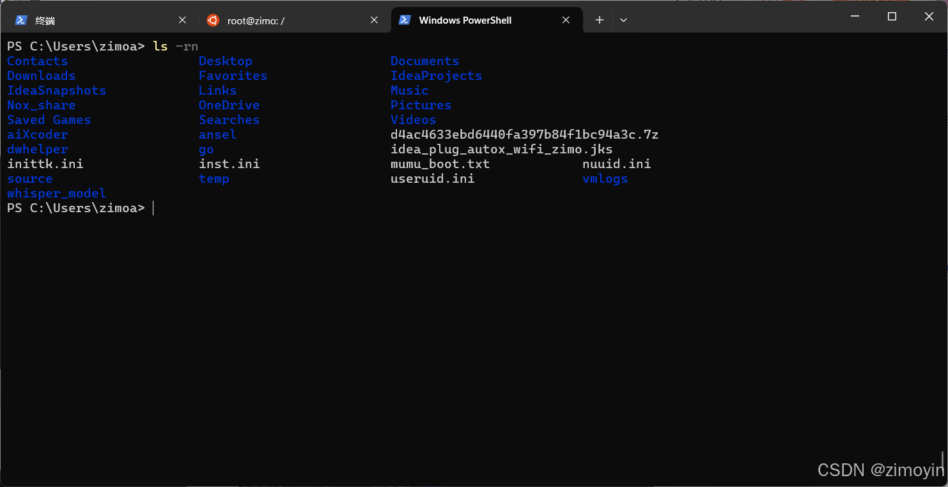Close the terminal window
Viewport: 948px width, 487px height.
pyautogui.click(x=929, y=17)
